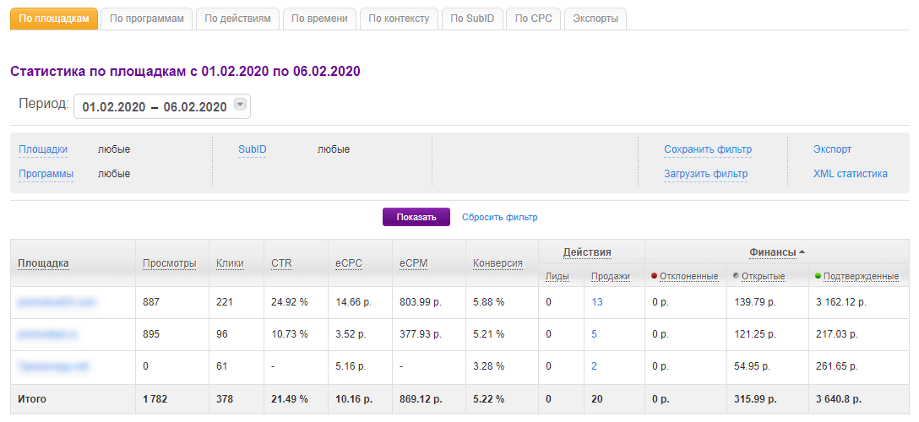Switch to the По программам tab
The image size is (919, 422).
point(146,19)
